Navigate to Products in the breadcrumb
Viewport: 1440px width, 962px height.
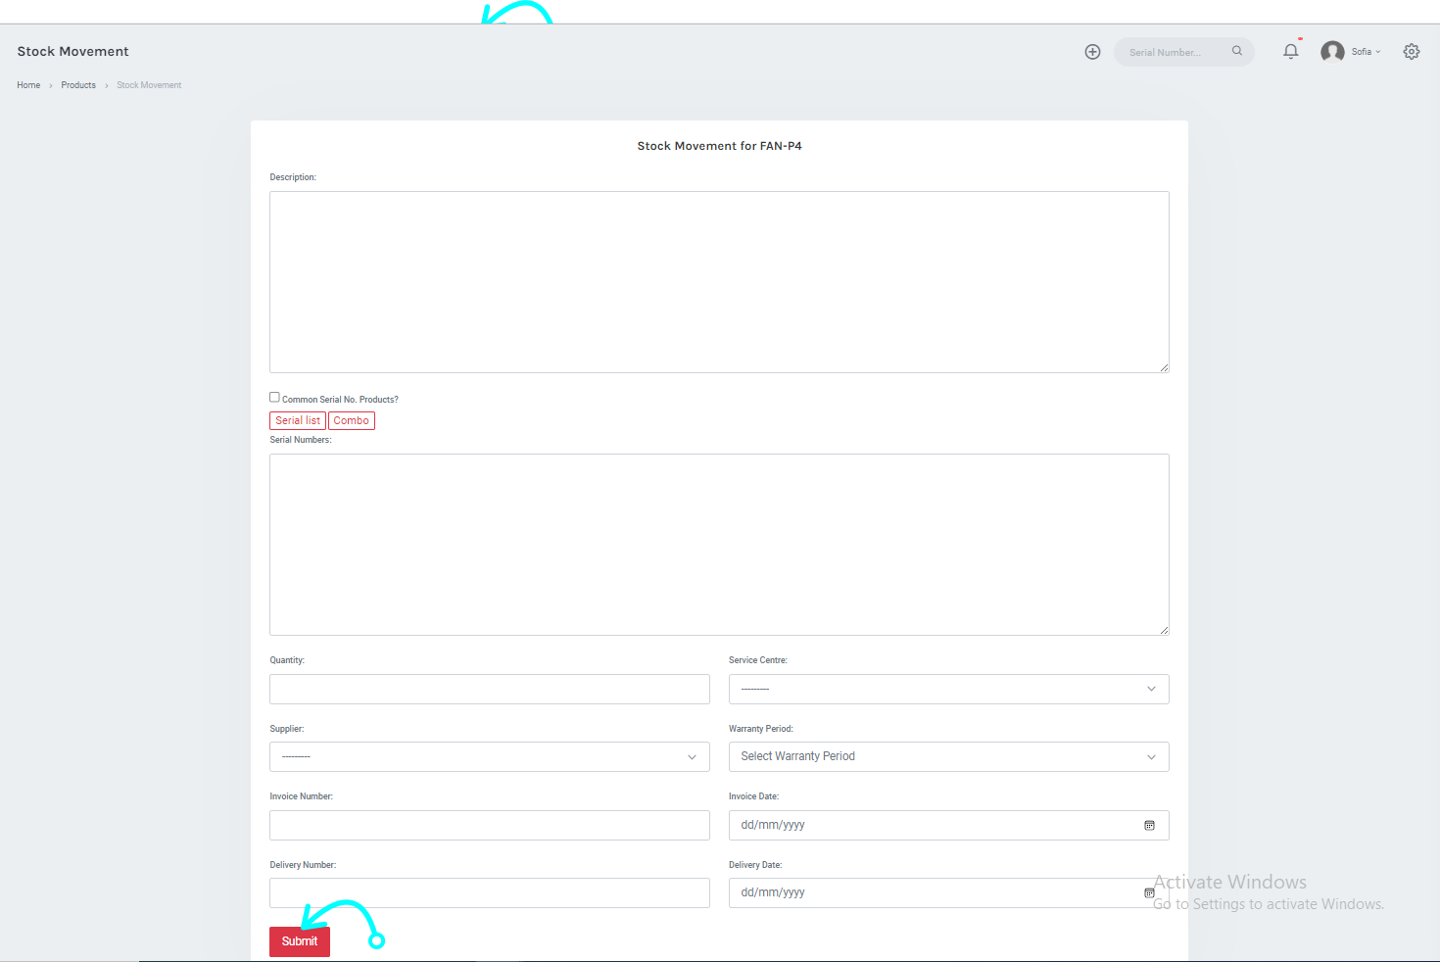[78, 85]
